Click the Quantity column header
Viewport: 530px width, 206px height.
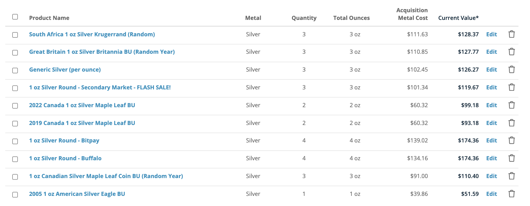pos(304,18)
